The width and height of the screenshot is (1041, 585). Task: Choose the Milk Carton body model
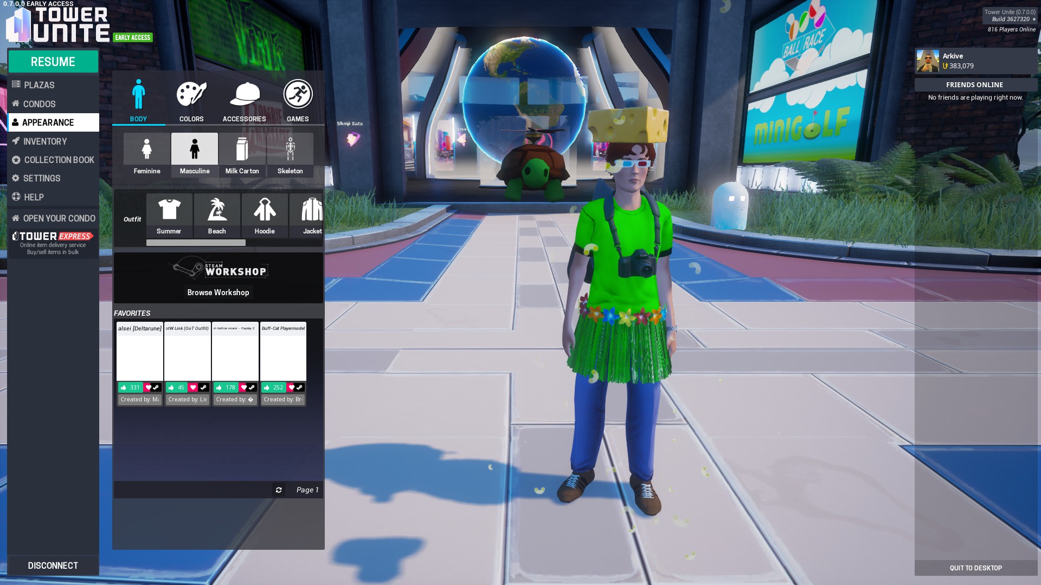click(242, 154)
